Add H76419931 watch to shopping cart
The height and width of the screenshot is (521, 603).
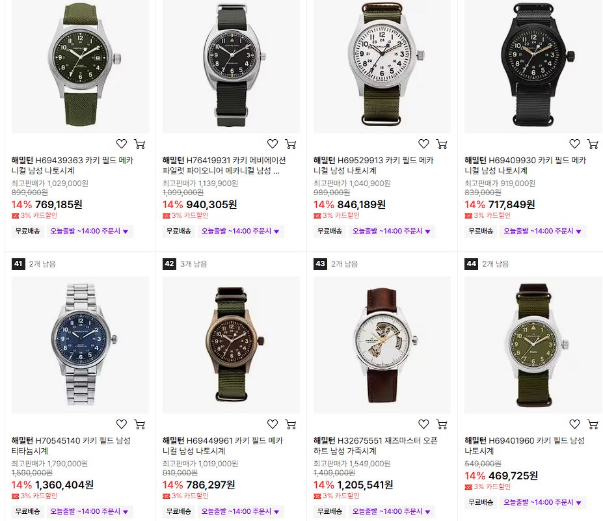click(291, 144)
